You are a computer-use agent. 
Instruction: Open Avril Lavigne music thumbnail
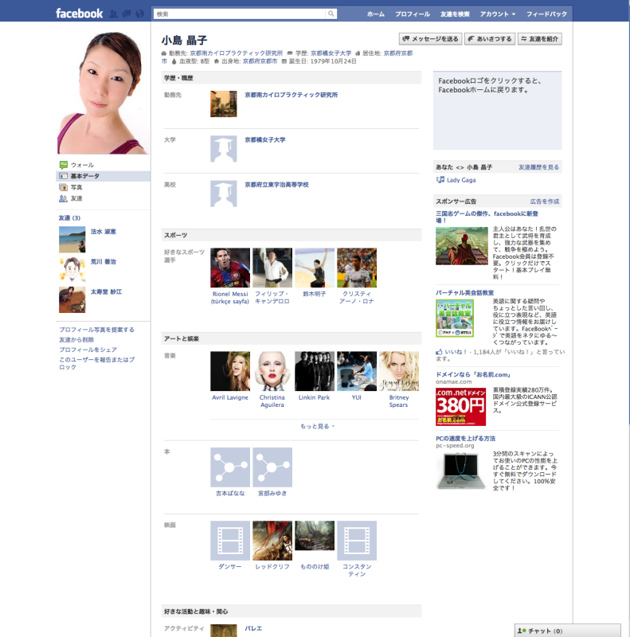[x=230, y=371]
